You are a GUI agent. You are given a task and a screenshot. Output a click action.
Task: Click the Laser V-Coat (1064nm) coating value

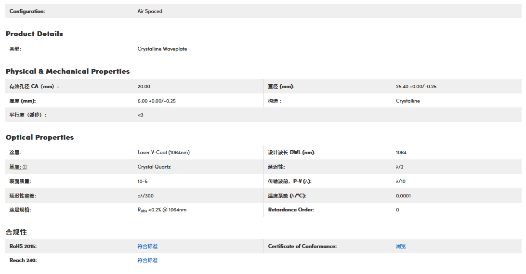[x=163, y=153]
